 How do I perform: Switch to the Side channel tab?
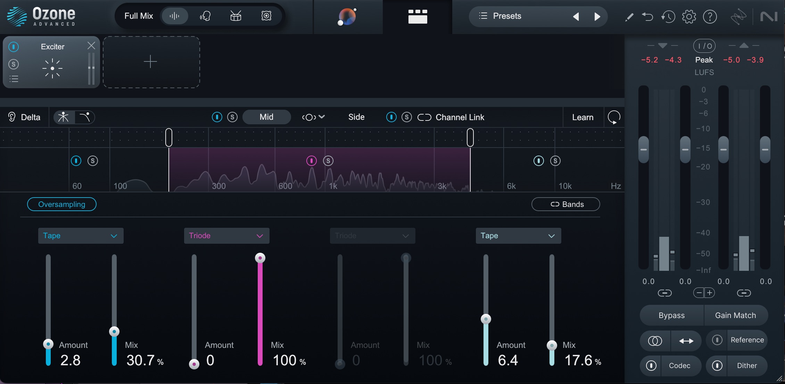point(356,117)
